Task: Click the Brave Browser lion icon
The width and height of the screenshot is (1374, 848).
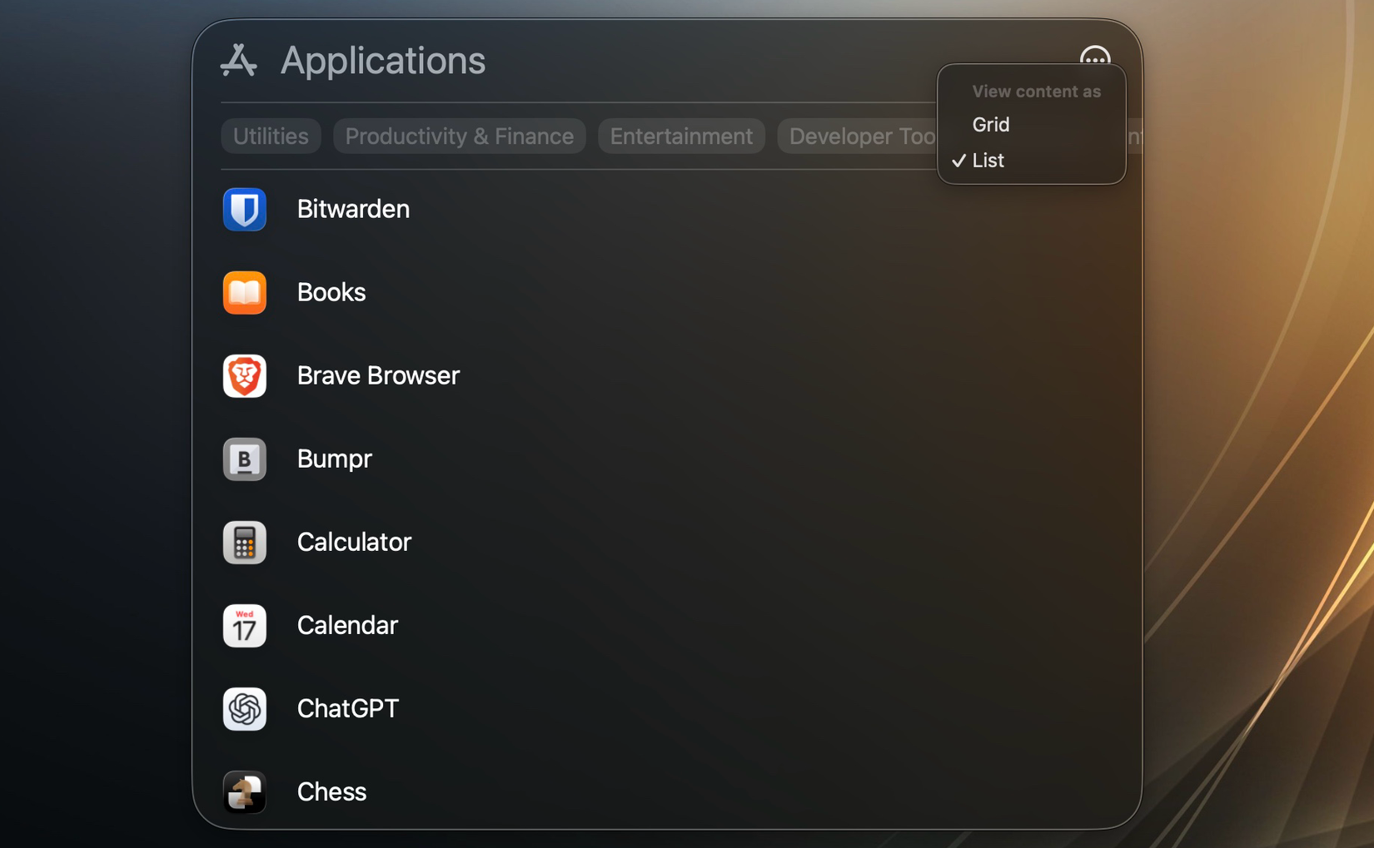Action: [244, 376]
